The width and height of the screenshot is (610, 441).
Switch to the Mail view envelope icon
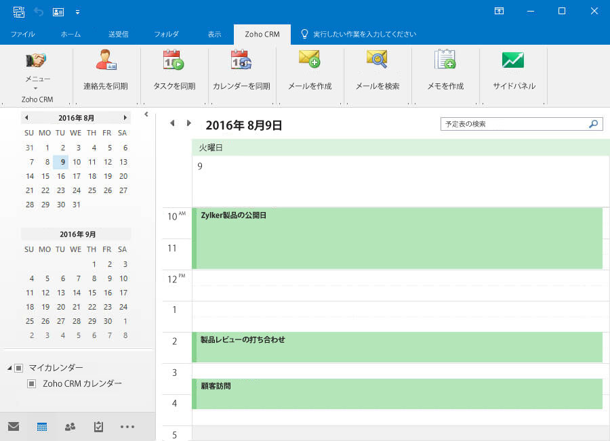(x=14, y=427)
